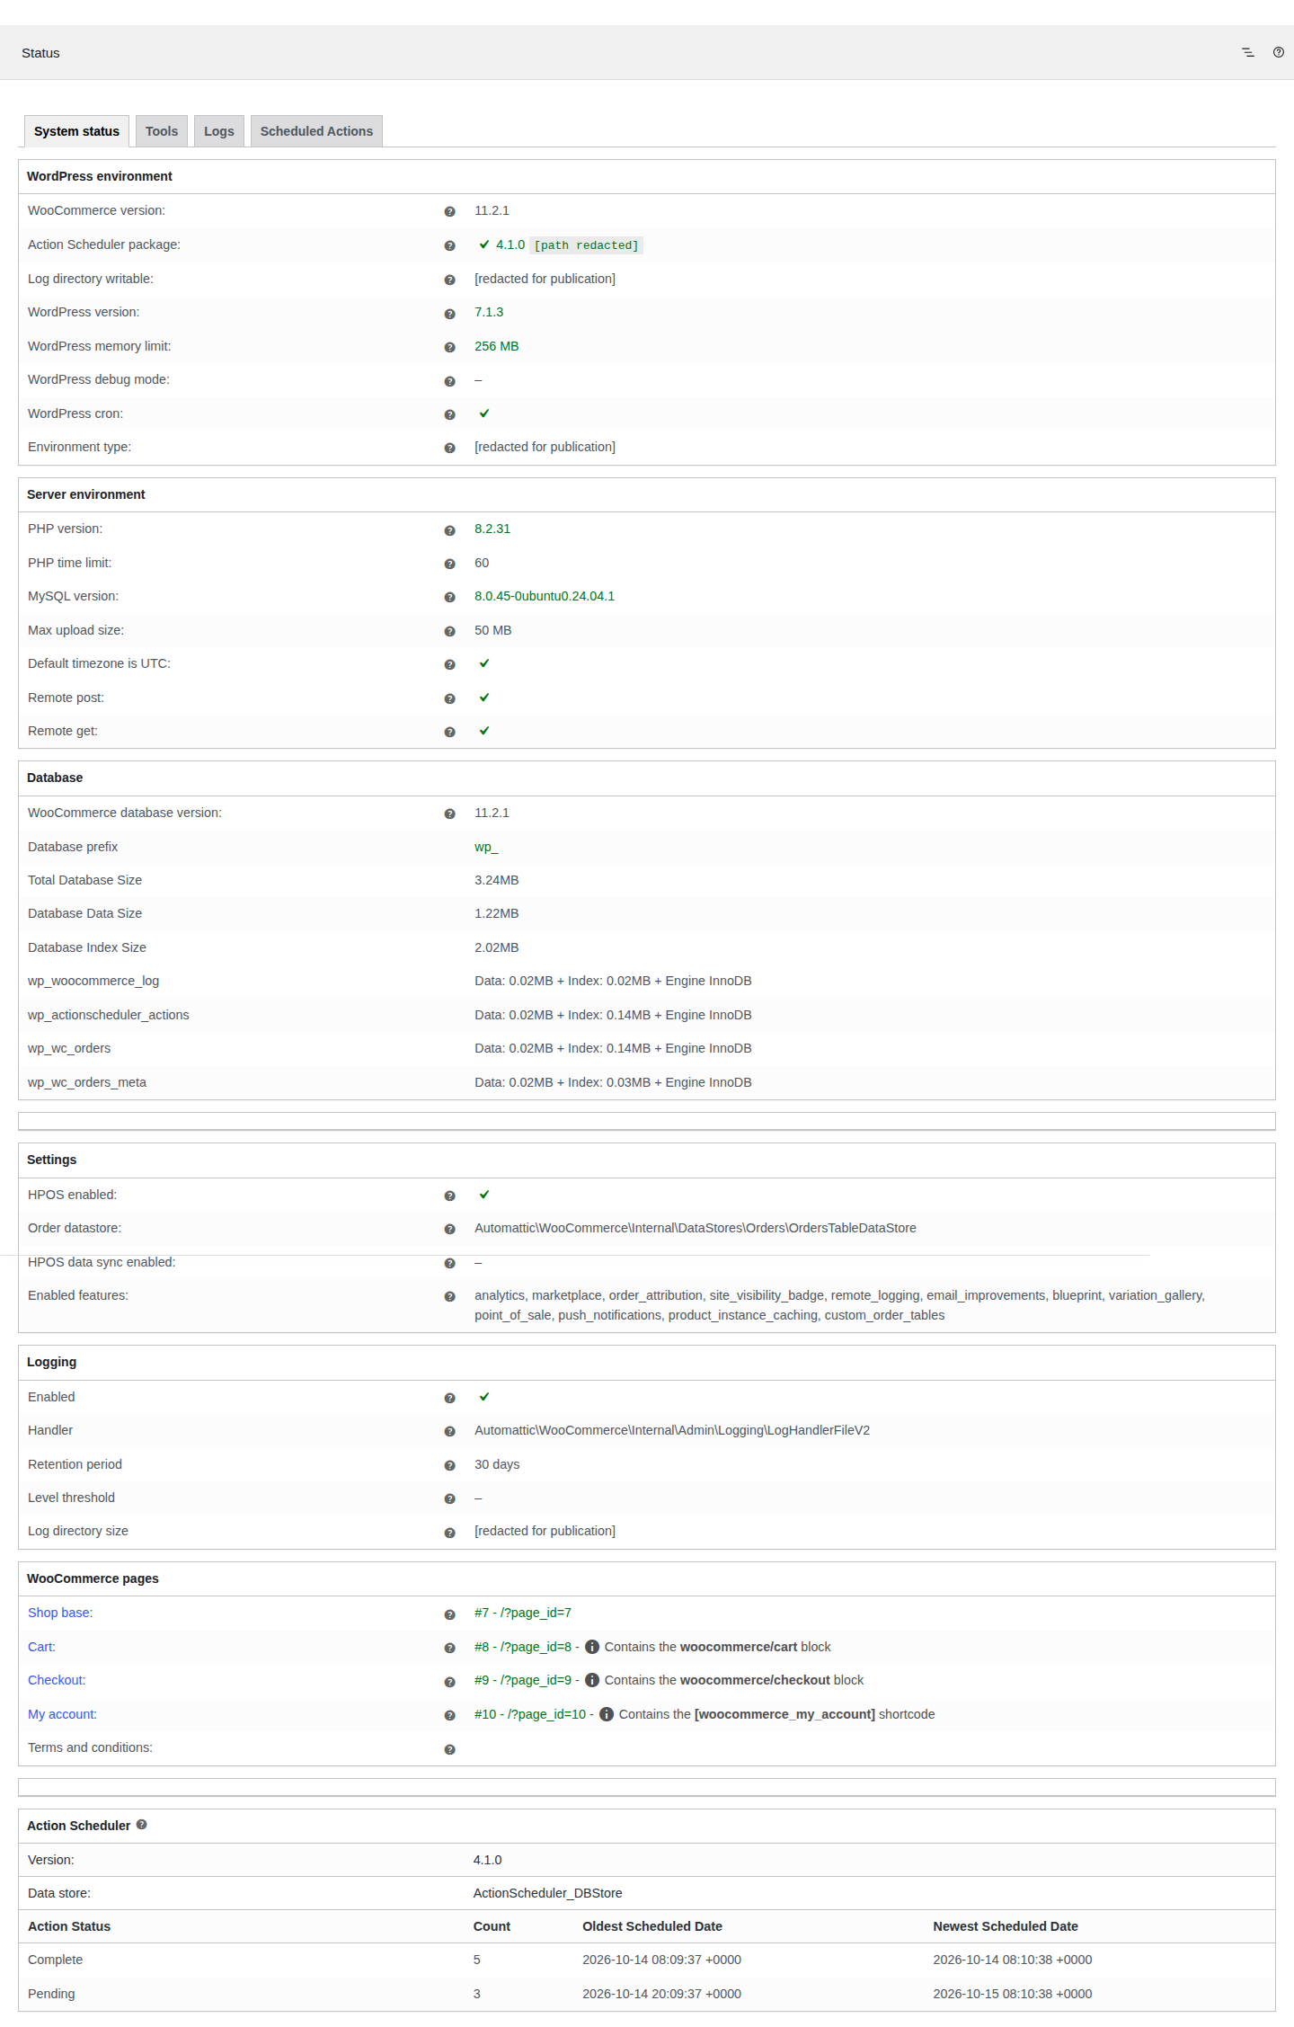Open the activity panel icon in header
The height and width of the screenshot is (2027, 1294).
coord(1248,52)
